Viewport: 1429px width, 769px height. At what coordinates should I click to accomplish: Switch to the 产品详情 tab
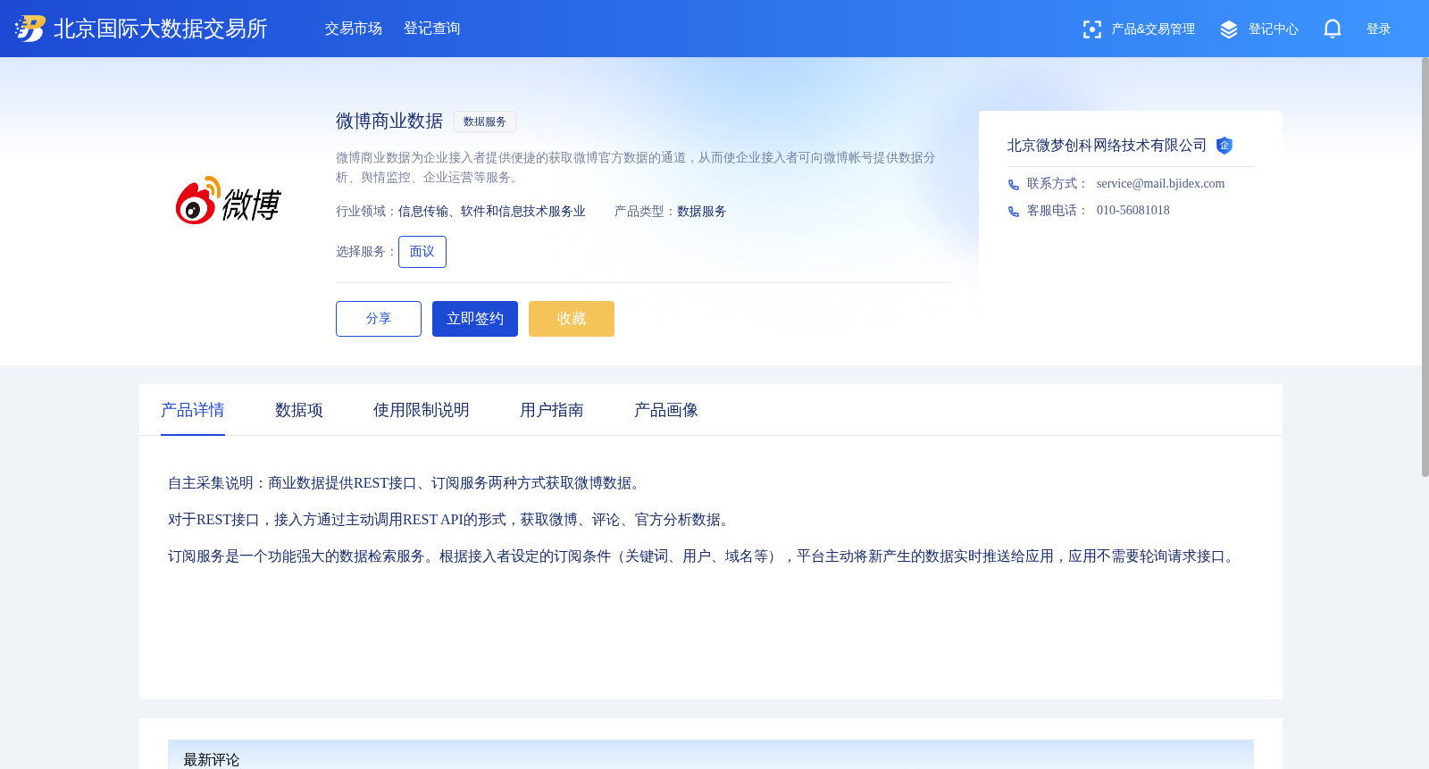click(x=193, y=410)
